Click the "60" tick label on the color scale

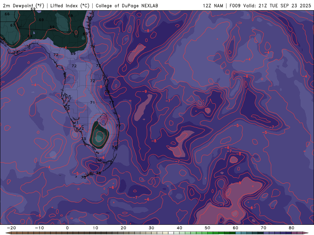point(235,228)
